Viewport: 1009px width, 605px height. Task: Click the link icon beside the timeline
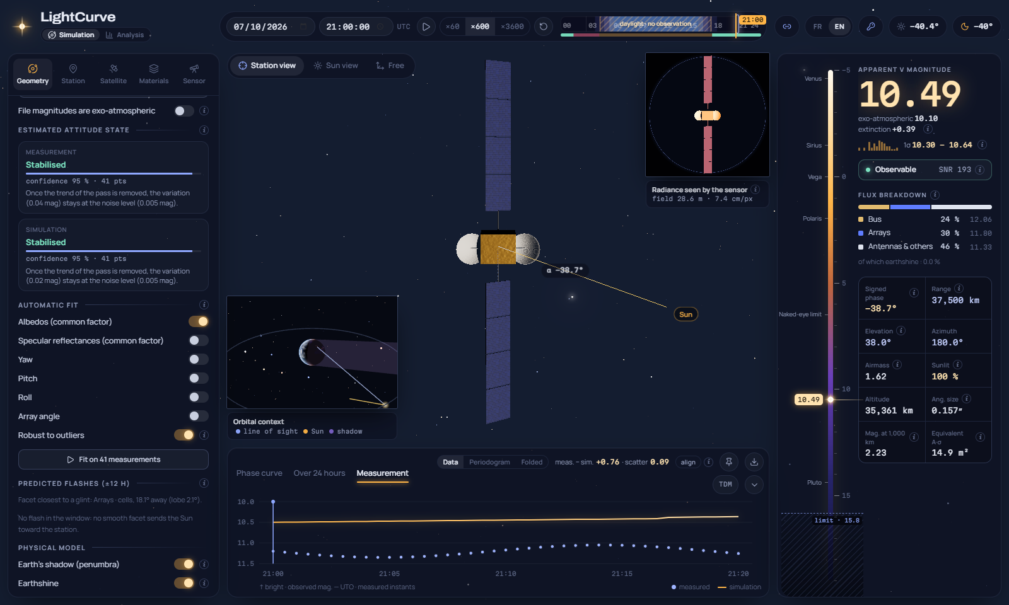(x=787, y=26)
